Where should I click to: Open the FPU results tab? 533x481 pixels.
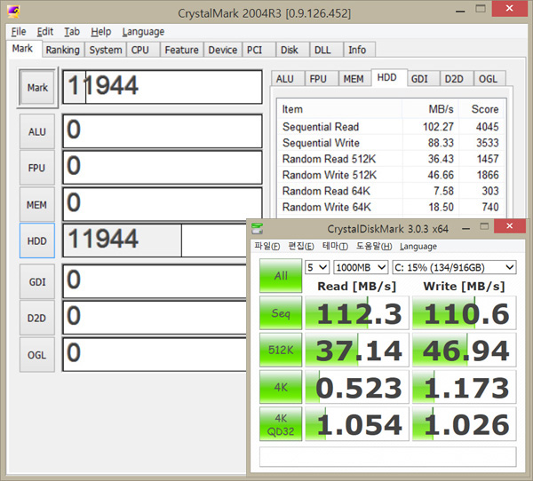pyautogui.click(x=321, y=79)
